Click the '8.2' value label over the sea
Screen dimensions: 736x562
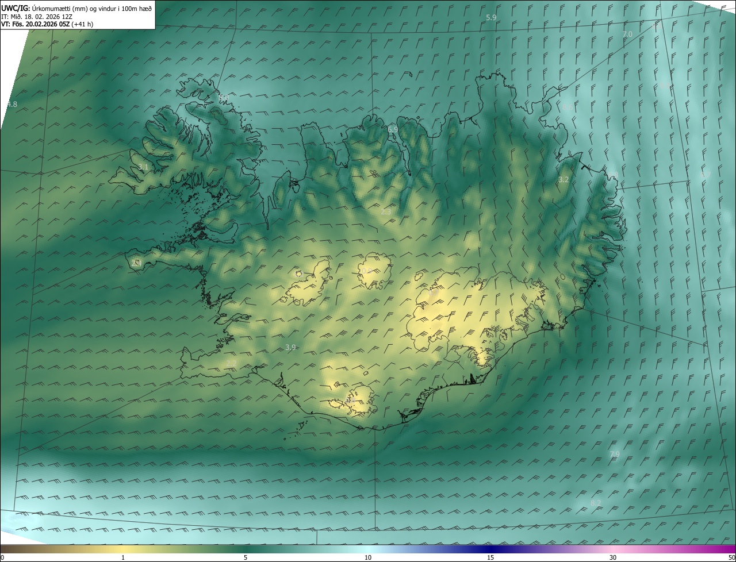(x=596, y=503)
